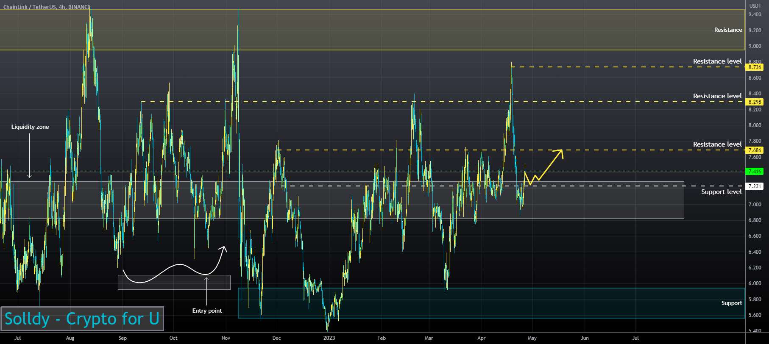Click the Entry point annotation text
The image size is (769, 344).
207,311
